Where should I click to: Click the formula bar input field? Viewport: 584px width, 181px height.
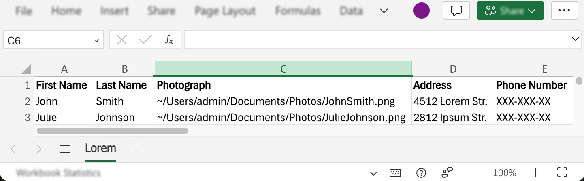coord(377,40)
